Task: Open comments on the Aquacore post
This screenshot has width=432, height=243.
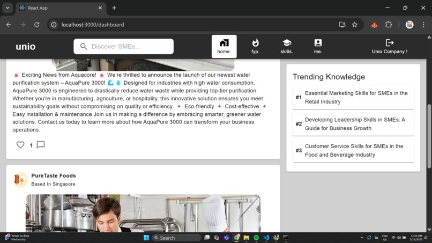Action: click(x=41, y=145)
